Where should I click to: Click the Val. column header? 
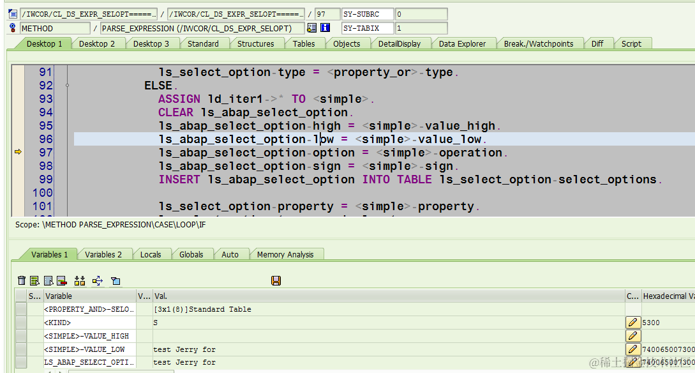[389, 296]
